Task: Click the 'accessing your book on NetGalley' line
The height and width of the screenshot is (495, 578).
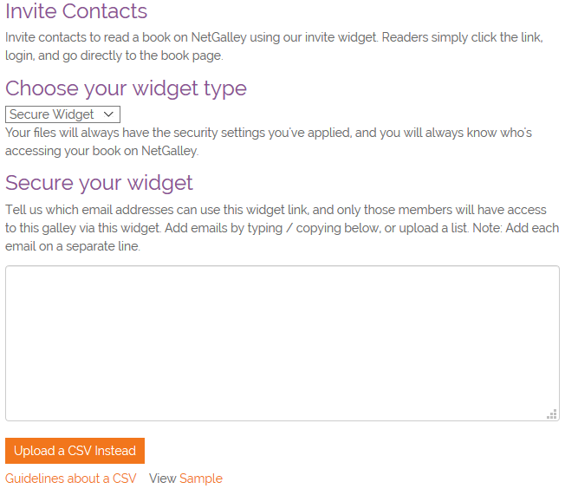Action: (x=102, y=151)
